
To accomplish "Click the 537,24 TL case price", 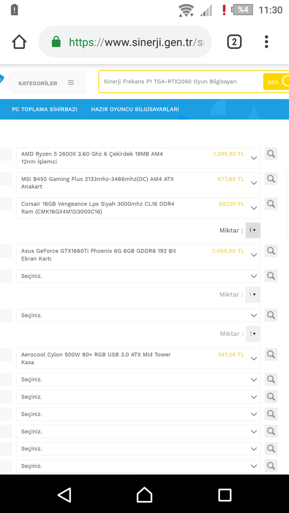I will click(x=231, y=355).
